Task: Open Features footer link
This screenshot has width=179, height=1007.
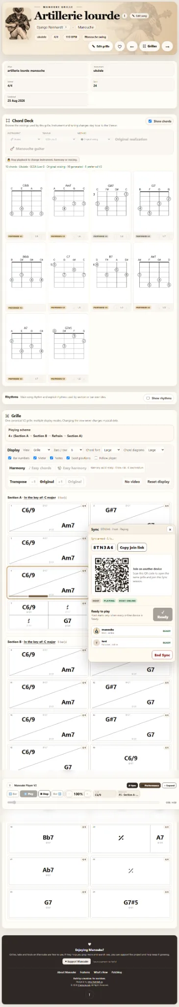Action: tap(85, 972)
